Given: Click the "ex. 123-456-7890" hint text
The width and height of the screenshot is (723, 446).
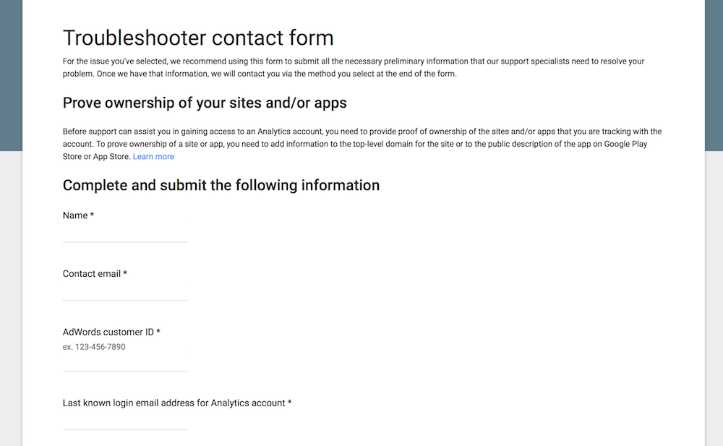Looking at the screenshot, I should click(93, 347).
